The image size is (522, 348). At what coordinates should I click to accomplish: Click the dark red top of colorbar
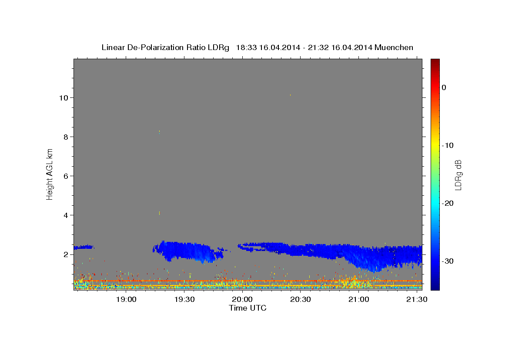tap(435, 62)
